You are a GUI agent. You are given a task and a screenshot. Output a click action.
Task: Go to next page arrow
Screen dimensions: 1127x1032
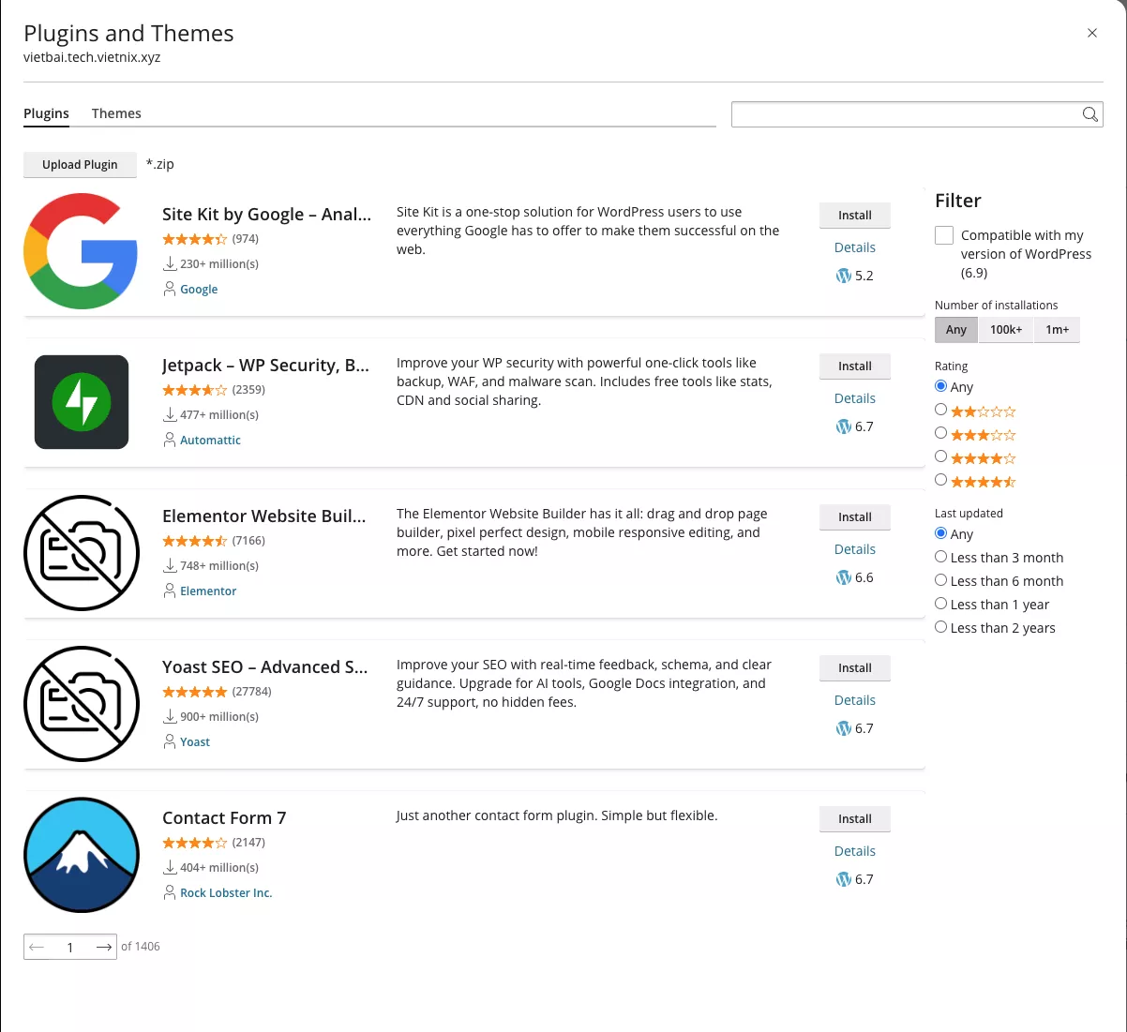point(103,947)
